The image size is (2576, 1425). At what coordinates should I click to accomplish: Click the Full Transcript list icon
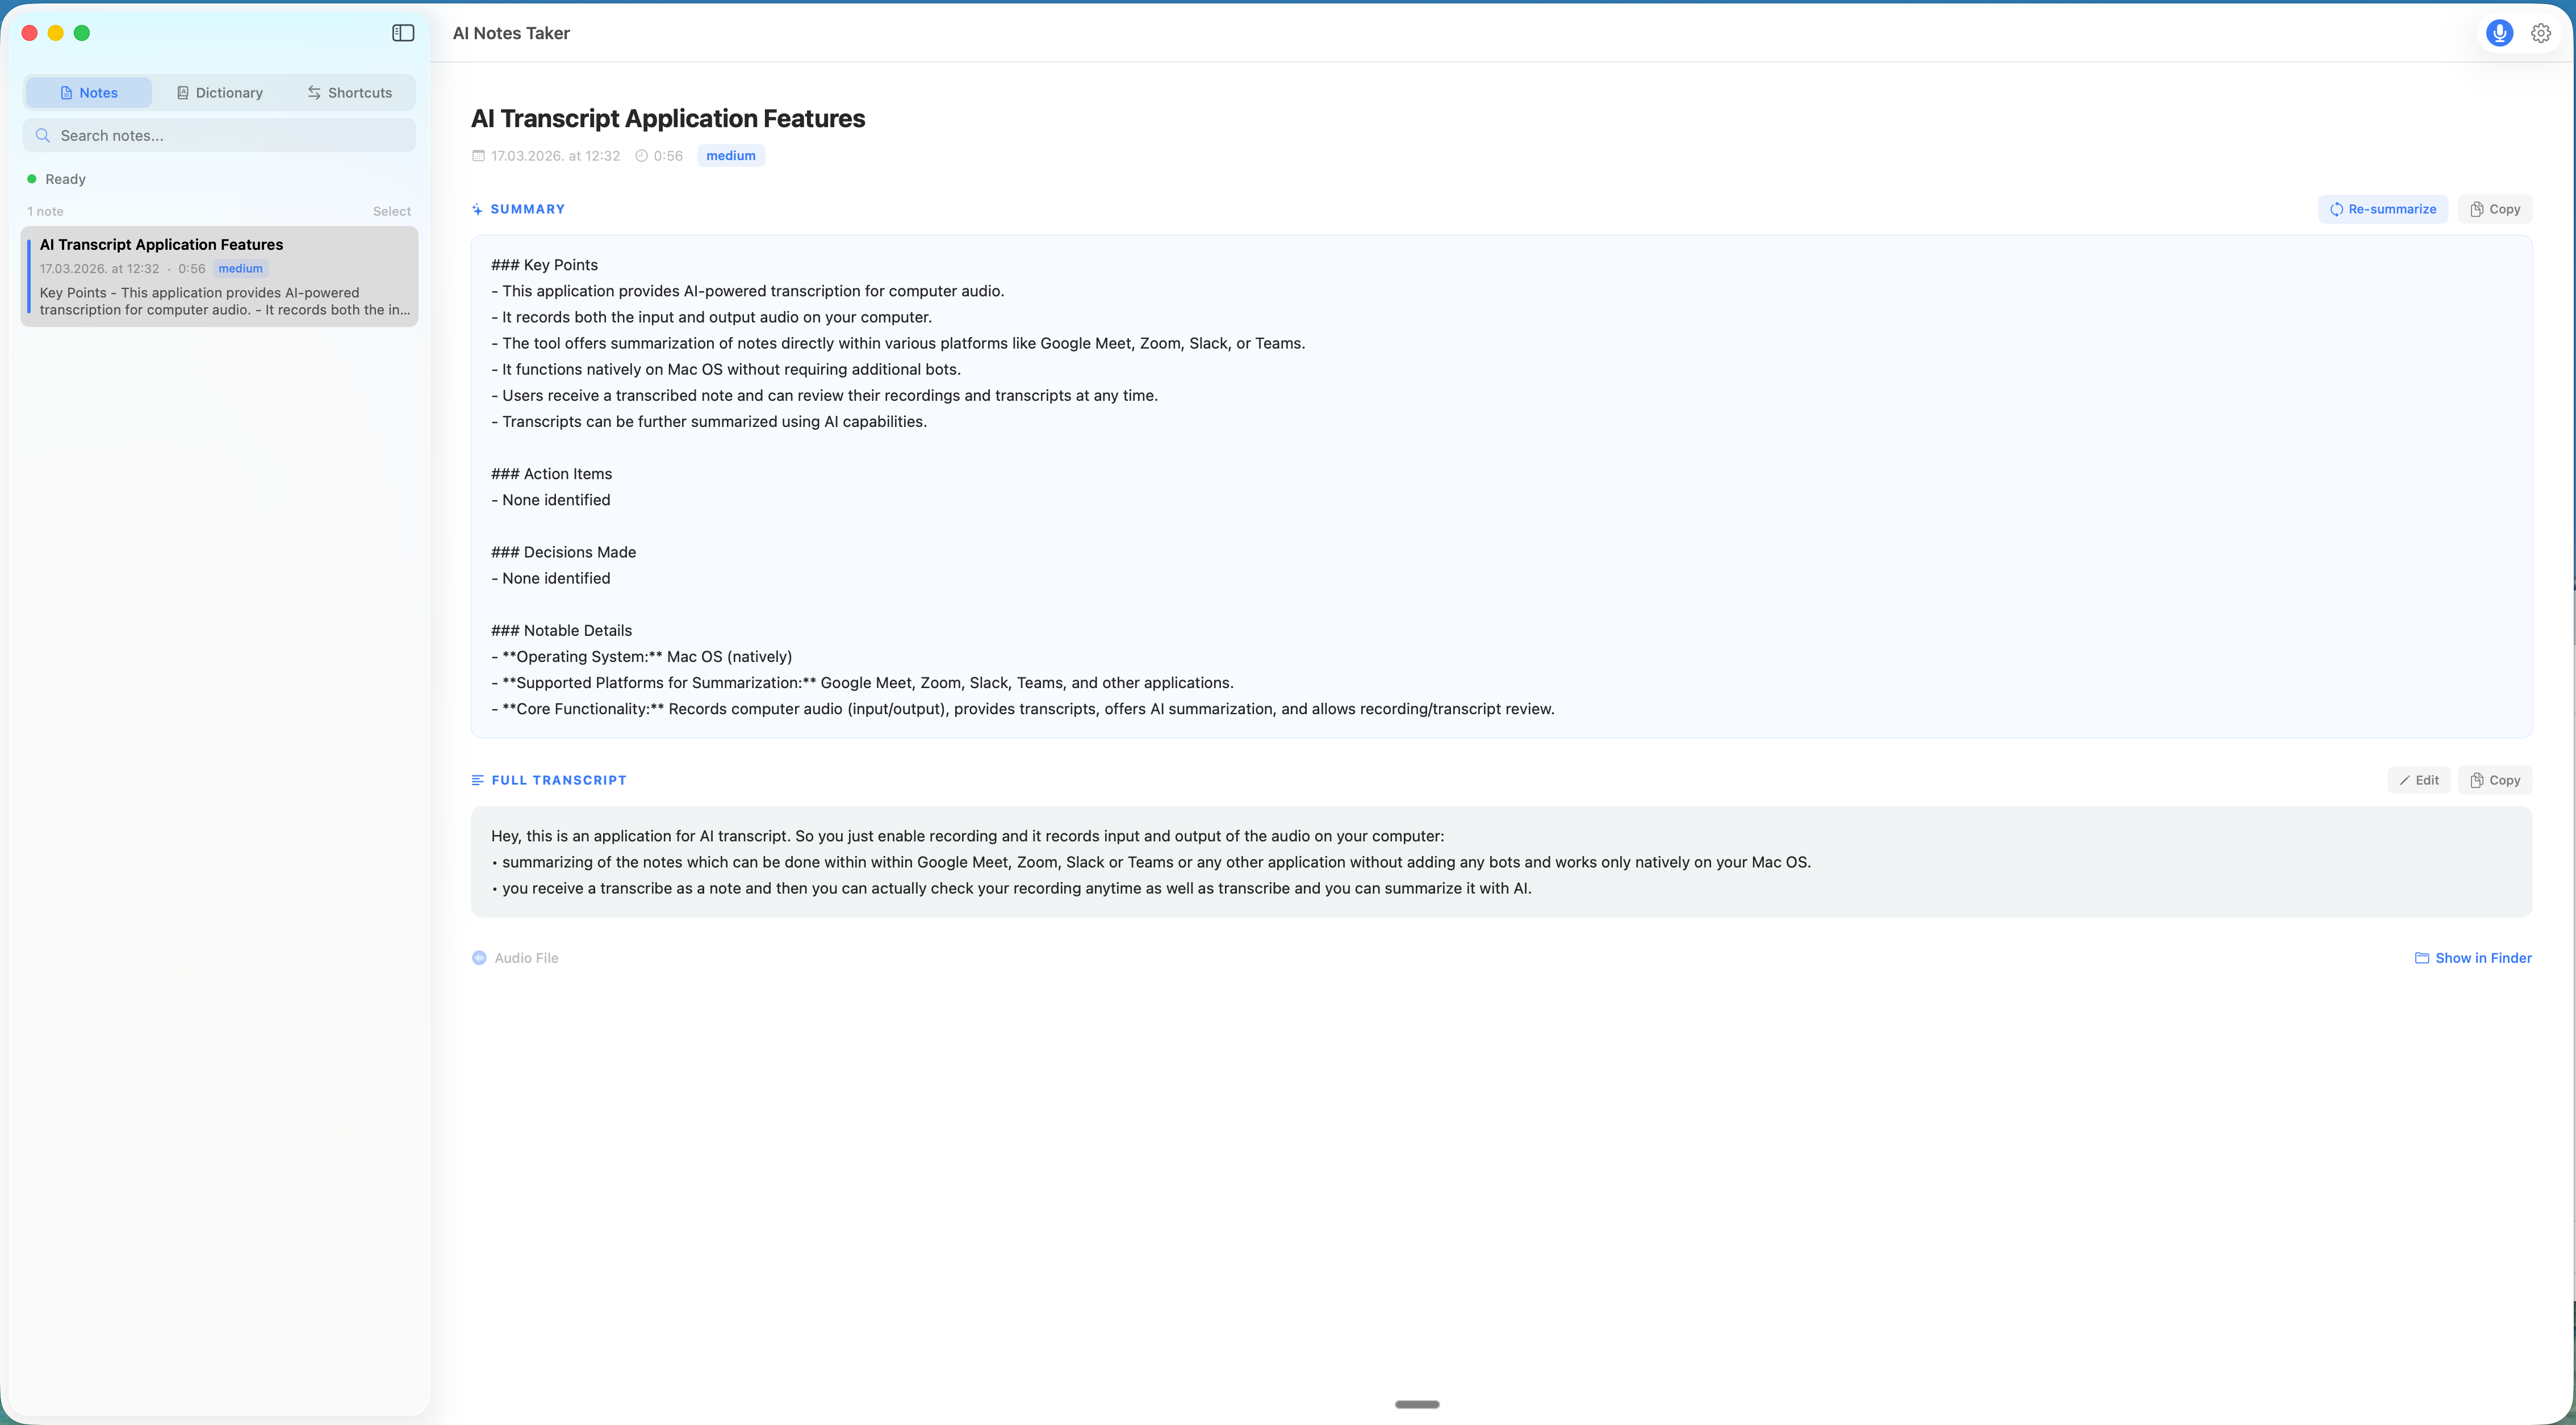(x=478, y=780)
